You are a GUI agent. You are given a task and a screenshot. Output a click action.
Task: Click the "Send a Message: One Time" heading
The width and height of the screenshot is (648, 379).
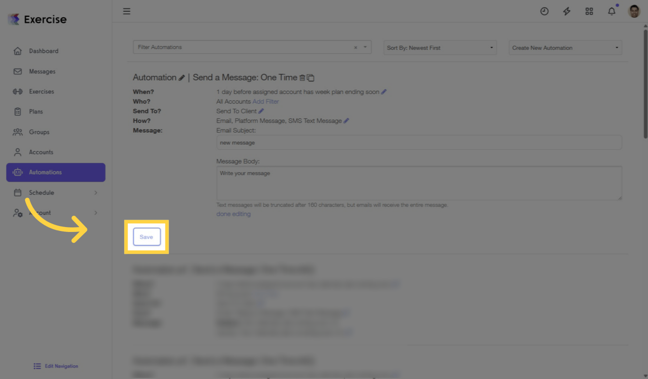point(245,77)
